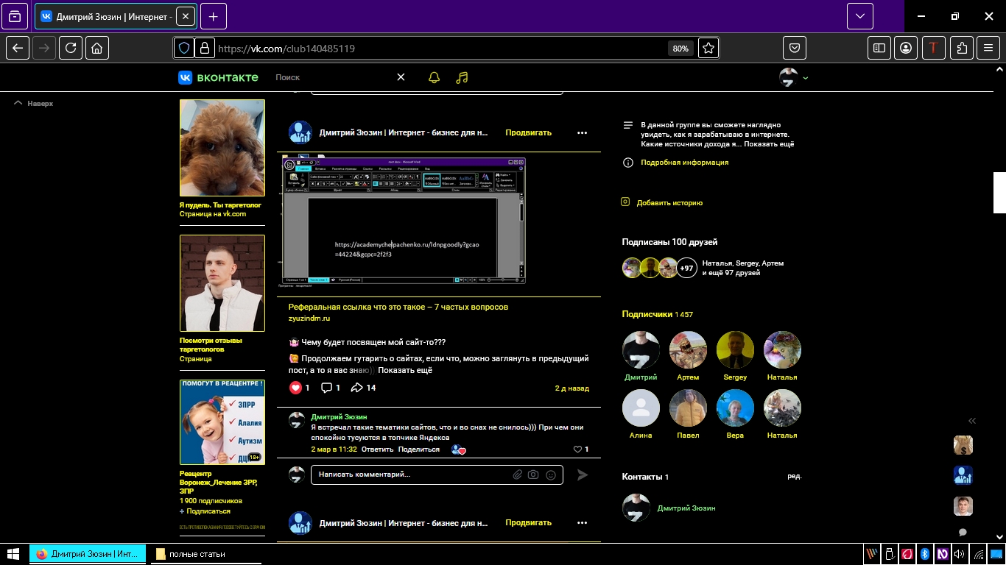This screenshot has height=565, width=1006.
Task: Open the money bag chat shortcut
Action: 963,445
